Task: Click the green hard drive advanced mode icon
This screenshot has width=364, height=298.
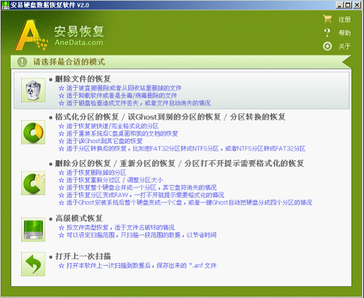Action: point(33,229)
